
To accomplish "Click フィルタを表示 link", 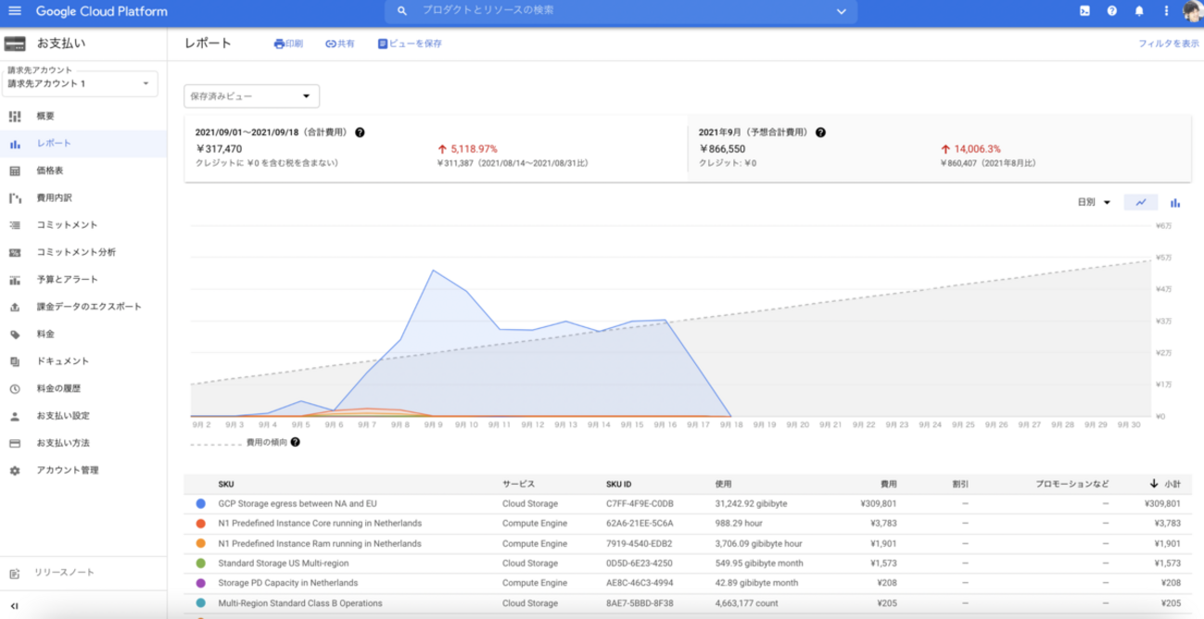I will 1168,44.
